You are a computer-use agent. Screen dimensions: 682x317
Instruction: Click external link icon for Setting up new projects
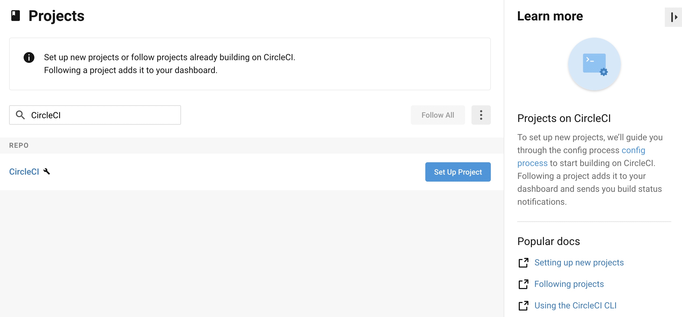[x=523, y=263]
